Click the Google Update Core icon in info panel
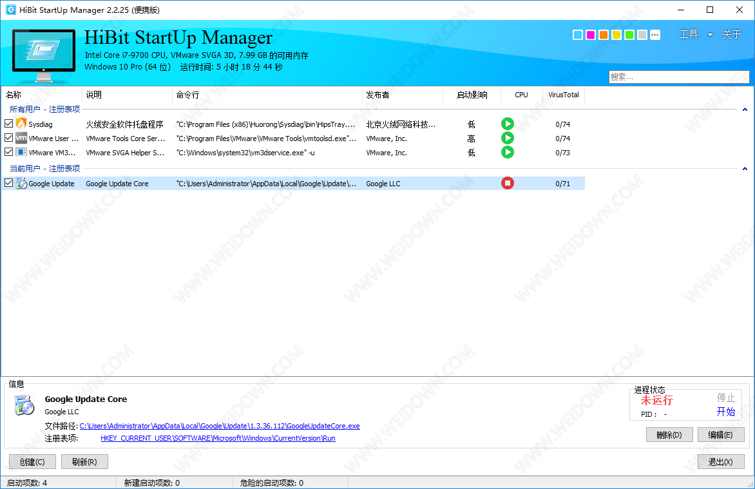 tap(24, 405)
